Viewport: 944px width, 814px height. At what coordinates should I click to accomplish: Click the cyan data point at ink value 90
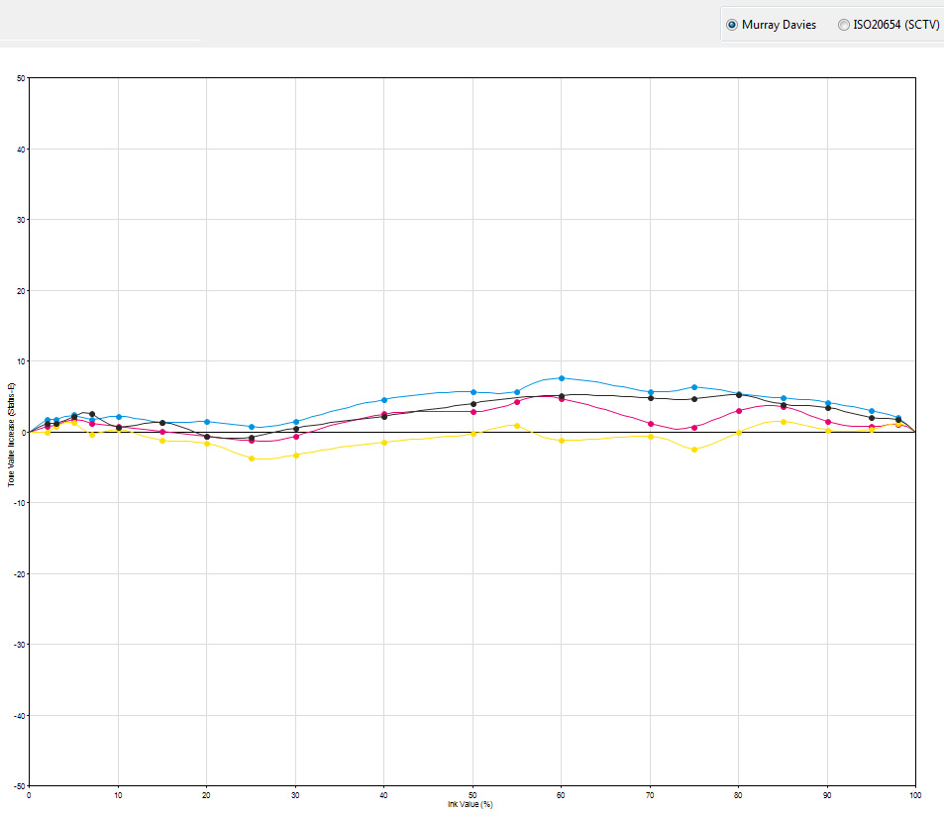click(x=828, y=403)
